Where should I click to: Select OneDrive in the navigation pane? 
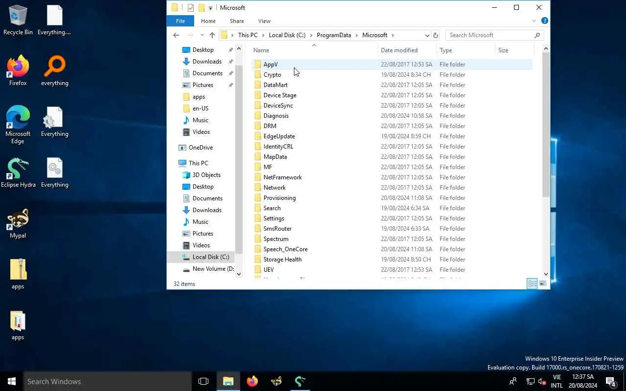(x=201, y=148)
